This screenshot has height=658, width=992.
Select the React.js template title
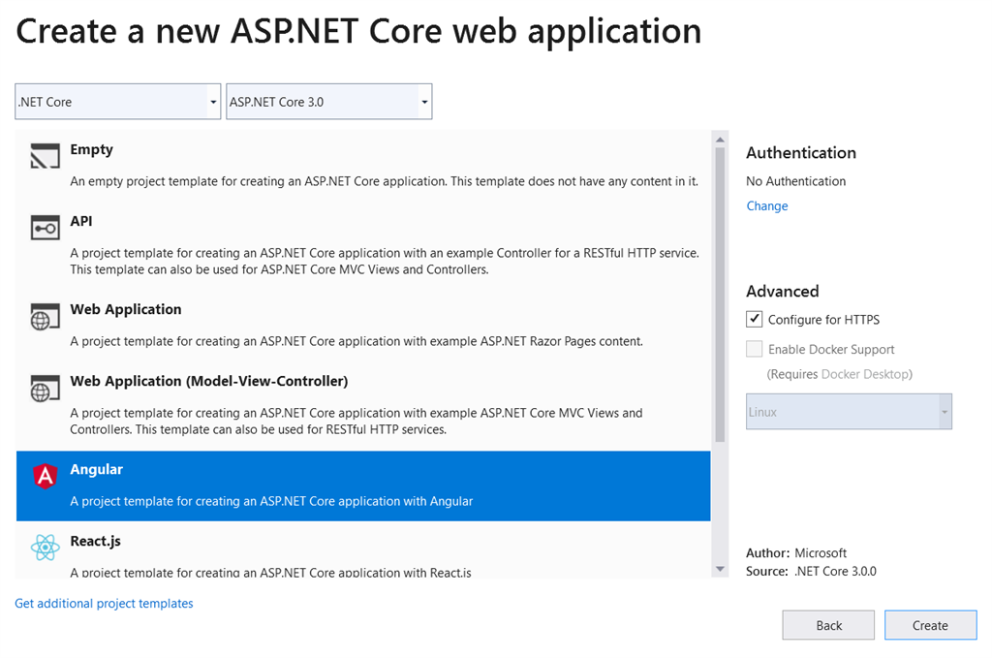tap(96, 541)
